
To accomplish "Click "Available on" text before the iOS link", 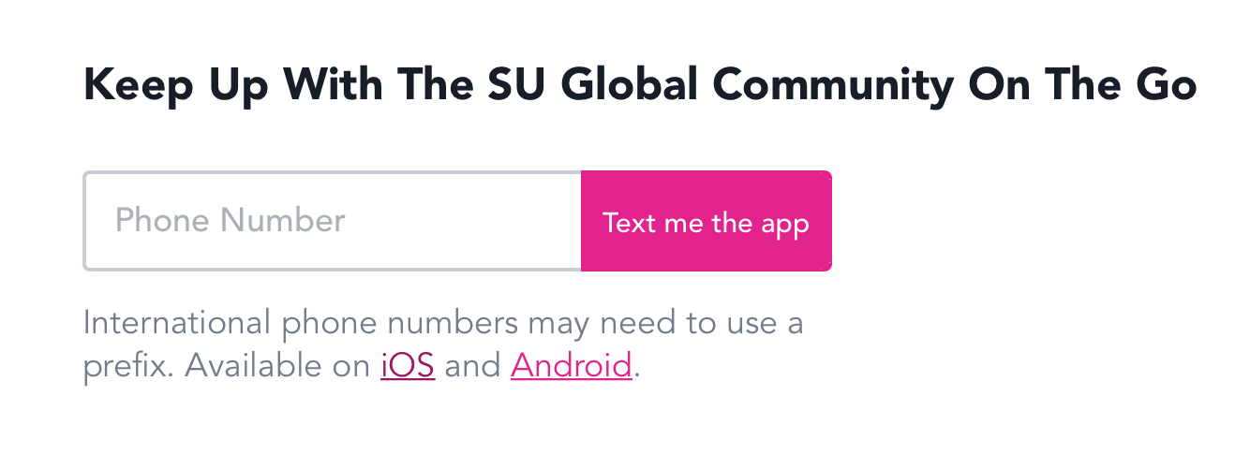I will click(278, 365).
